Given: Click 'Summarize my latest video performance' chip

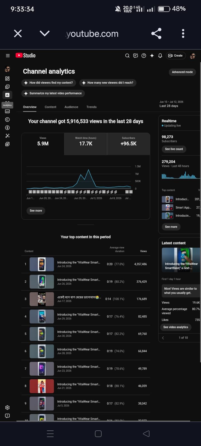Looking at the screenshot, I should (53, 93).
